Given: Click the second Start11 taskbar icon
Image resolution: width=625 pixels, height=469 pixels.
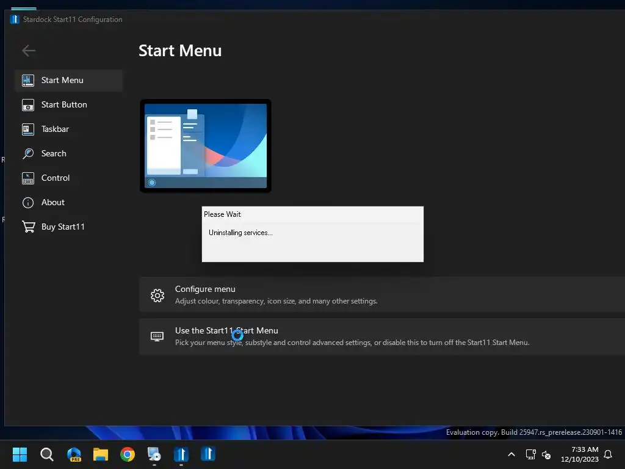Looking at the screenshot, I should click(x=208, y=454).
